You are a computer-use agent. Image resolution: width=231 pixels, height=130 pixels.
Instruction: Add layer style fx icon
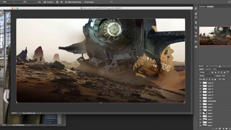coord(217,129)
